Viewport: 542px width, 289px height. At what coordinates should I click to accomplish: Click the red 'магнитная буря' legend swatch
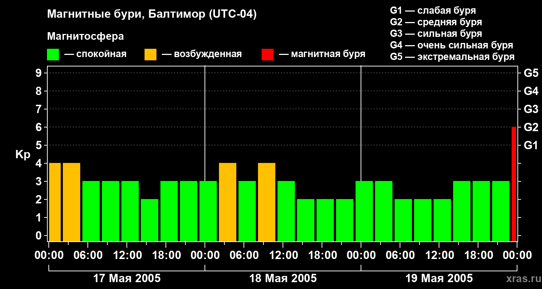[x=268, y=55]
